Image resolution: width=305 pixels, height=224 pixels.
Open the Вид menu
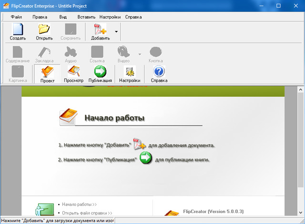pos(63,17)
